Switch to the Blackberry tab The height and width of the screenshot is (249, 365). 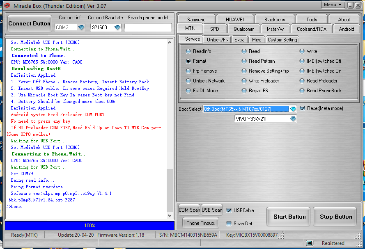275,20
